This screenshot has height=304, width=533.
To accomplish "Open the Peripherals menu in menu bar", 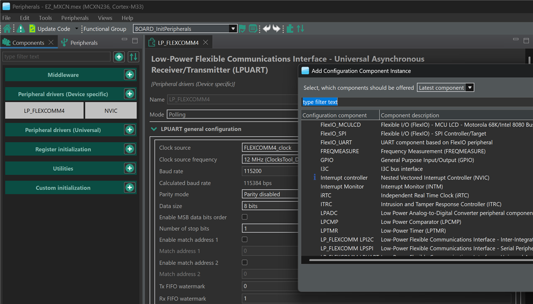I will [x=75, y=18].
